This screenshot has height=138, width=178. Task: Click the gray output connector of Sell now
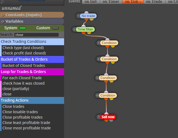coord(111,120)
